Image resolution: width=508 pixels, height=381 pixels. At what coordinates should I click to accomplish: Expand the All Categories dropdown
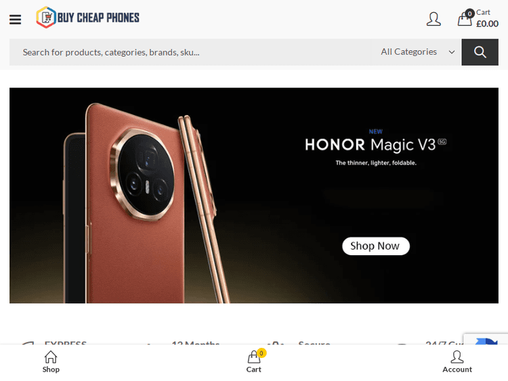pyautogui.click(x=417, y=52)
